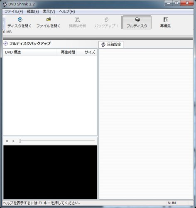Click the サイズ column header

pyautogui.click(x=87, y=52)
